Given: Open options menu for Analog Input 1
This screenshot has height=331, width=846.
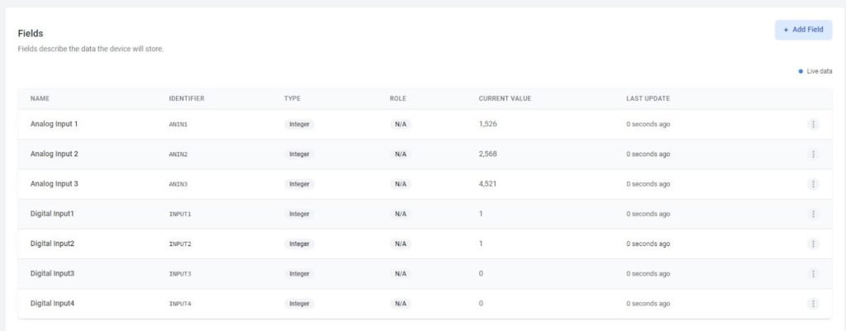Looking at the screenshot, I should tap(813, 124).
